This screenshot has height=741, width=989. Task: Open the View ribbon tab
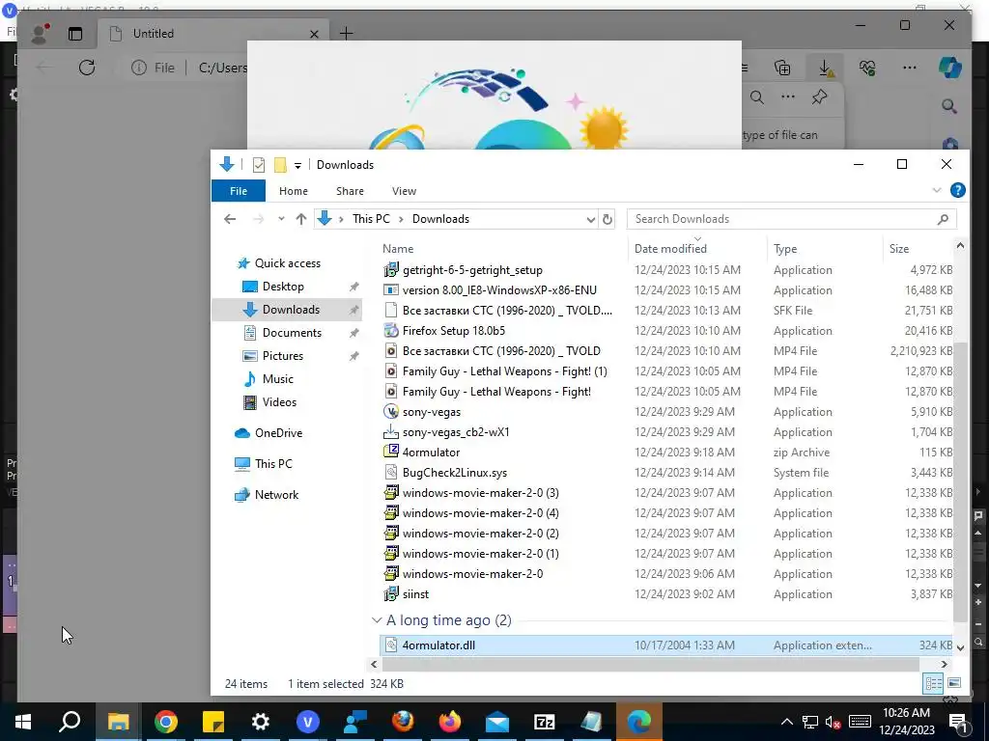tap(404, 191)
